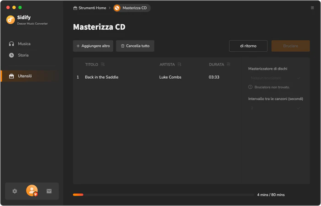
Task: Open the hamburger menu at top right
Action: click(x=312, y=8)
